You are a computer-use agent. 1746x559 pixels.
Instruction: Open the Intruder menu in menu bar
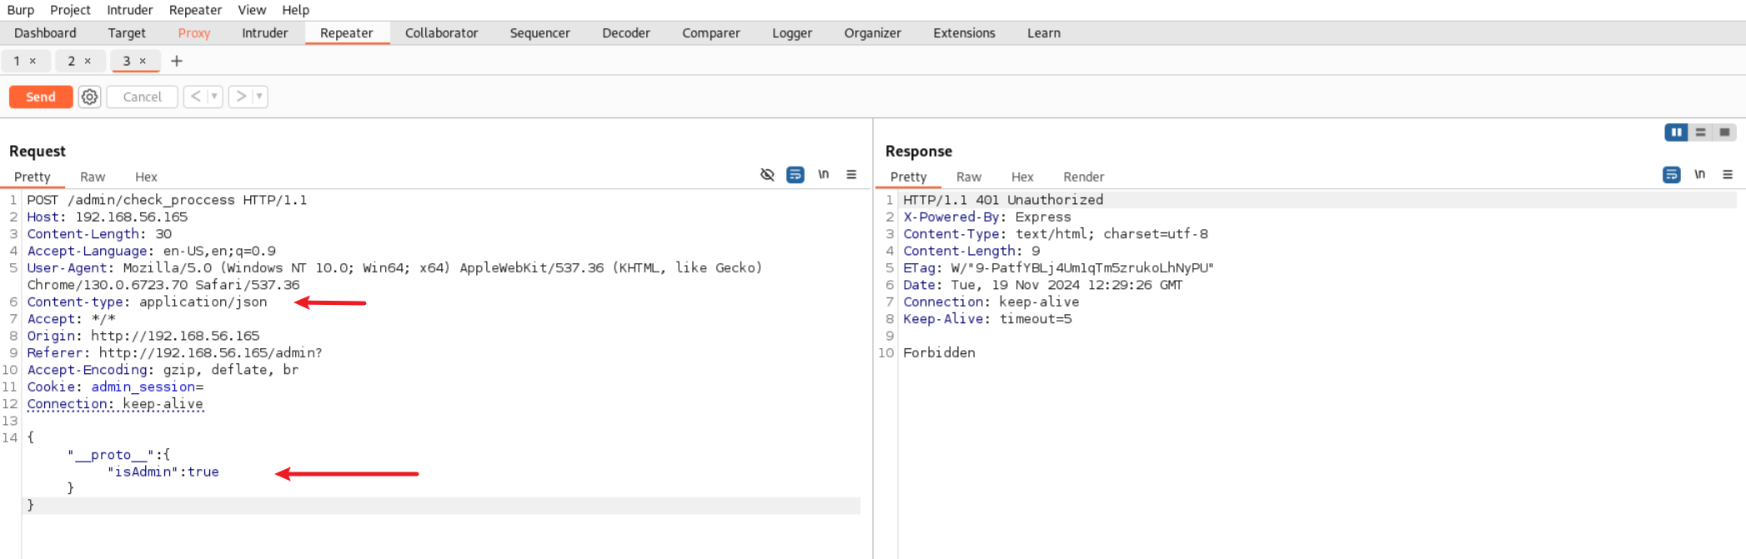tap(129, 10)
